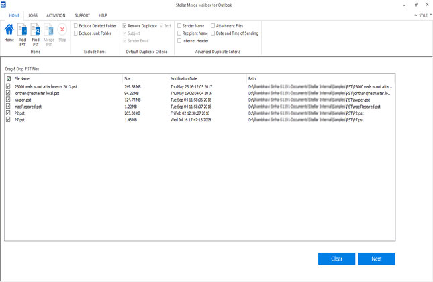Toggle the select-all File Name checkbox

point(9,79)
